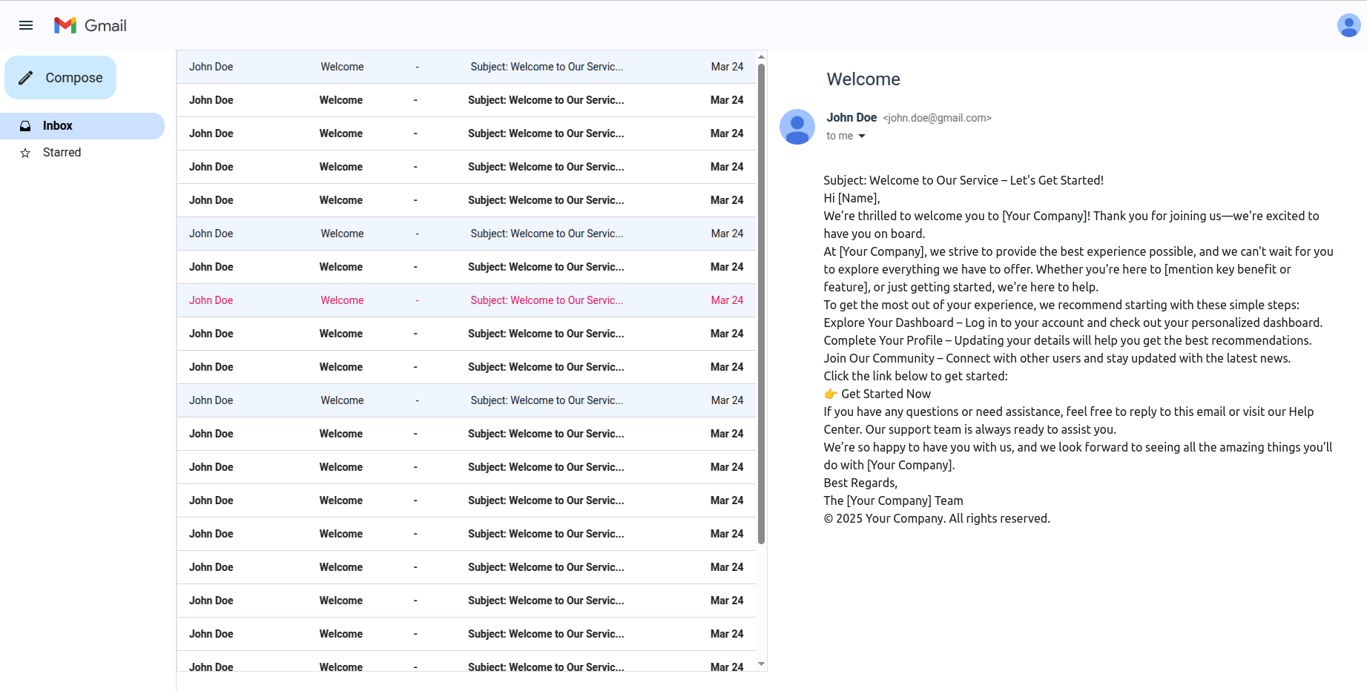Click the 'Explore Your Dashboard' line
Viewport: 1367px width, 691px height.
coord(1073,323)
